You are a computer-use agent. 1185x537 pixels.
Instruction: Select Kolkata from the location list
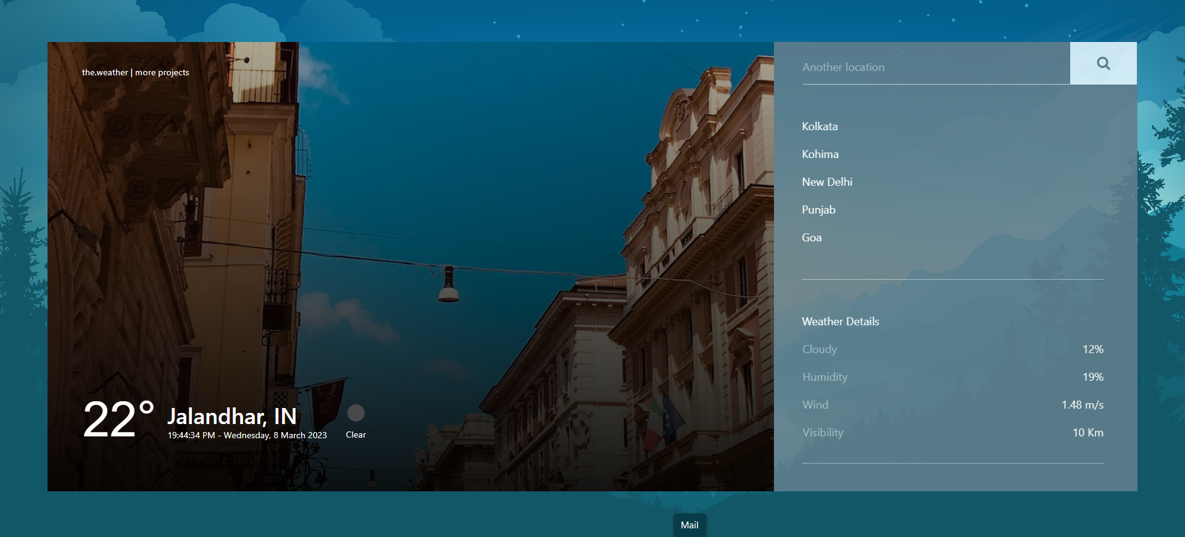tap(820, 127)
